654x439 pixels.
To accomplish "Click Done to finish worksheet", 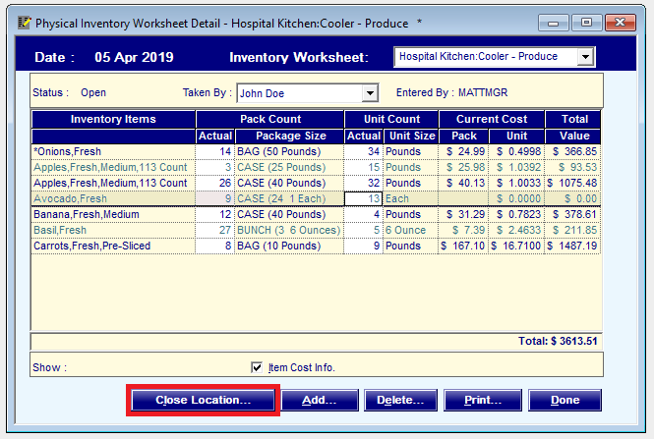I will 564,401.
